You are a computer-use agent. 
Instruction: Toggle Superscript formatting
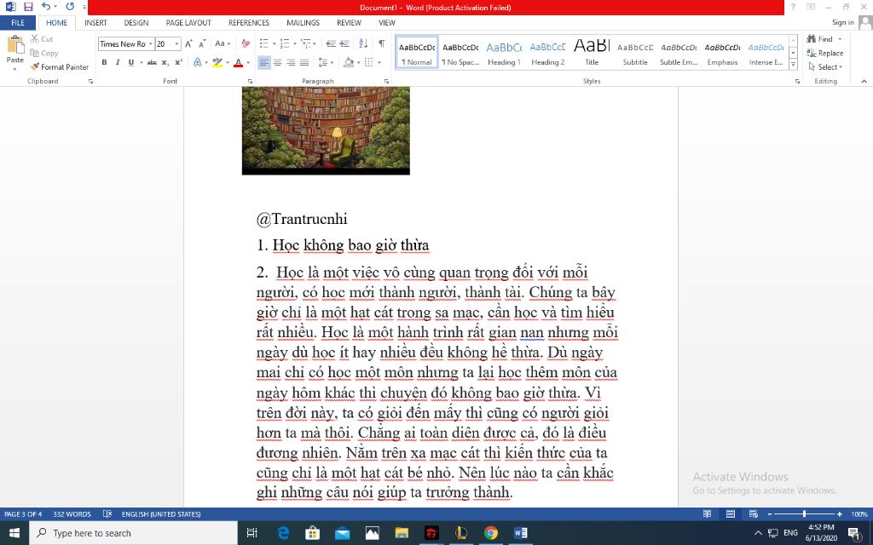[178, 62]
